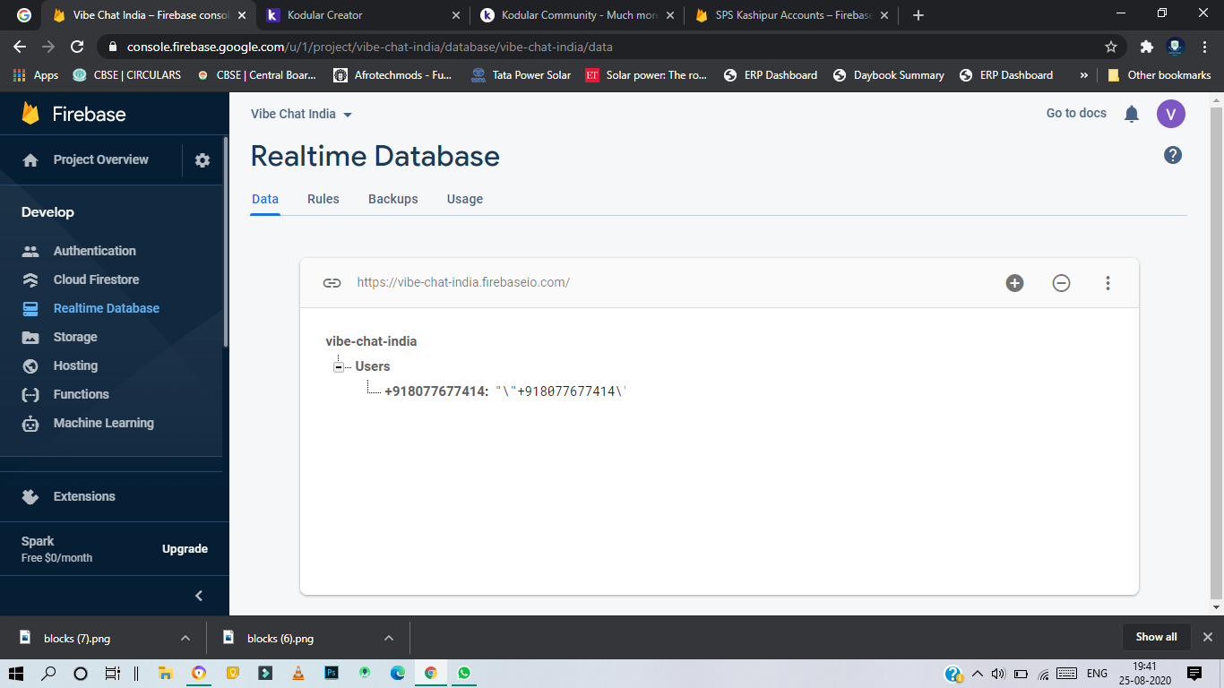The image size is (1224, 688).
Task: Open the Go to docs link
Action: pos(1075,113)
